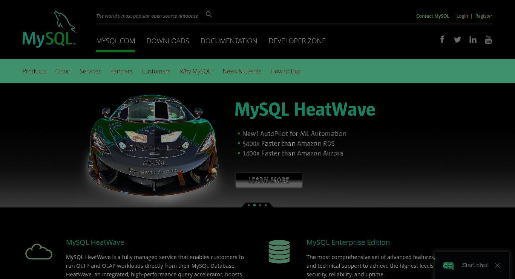The height and width of the screenshot is (279, 515).
Task: Open the Products menu
Action: [34, 71]
